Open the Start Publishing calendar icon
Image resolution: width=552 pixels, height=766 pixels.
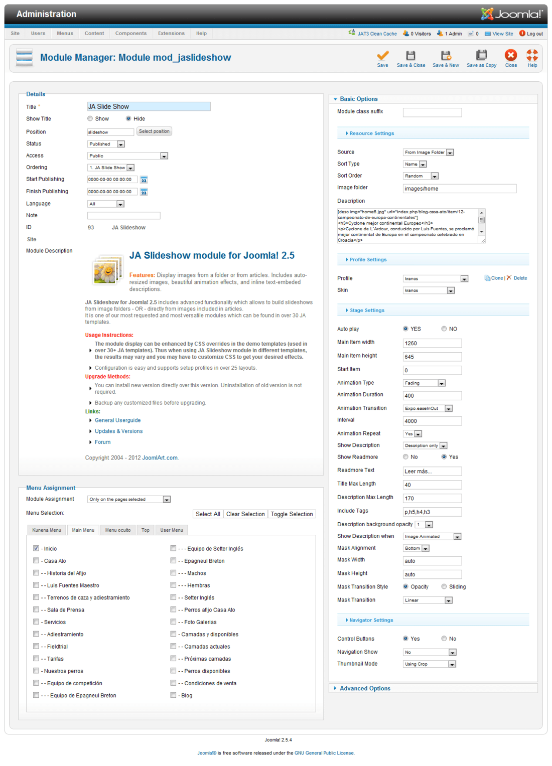[x=144, y=180]
